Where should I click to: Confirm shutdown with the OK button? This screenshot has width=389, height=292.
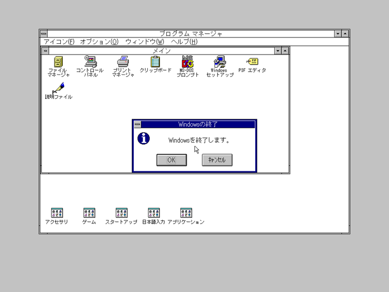coord(172,160)
